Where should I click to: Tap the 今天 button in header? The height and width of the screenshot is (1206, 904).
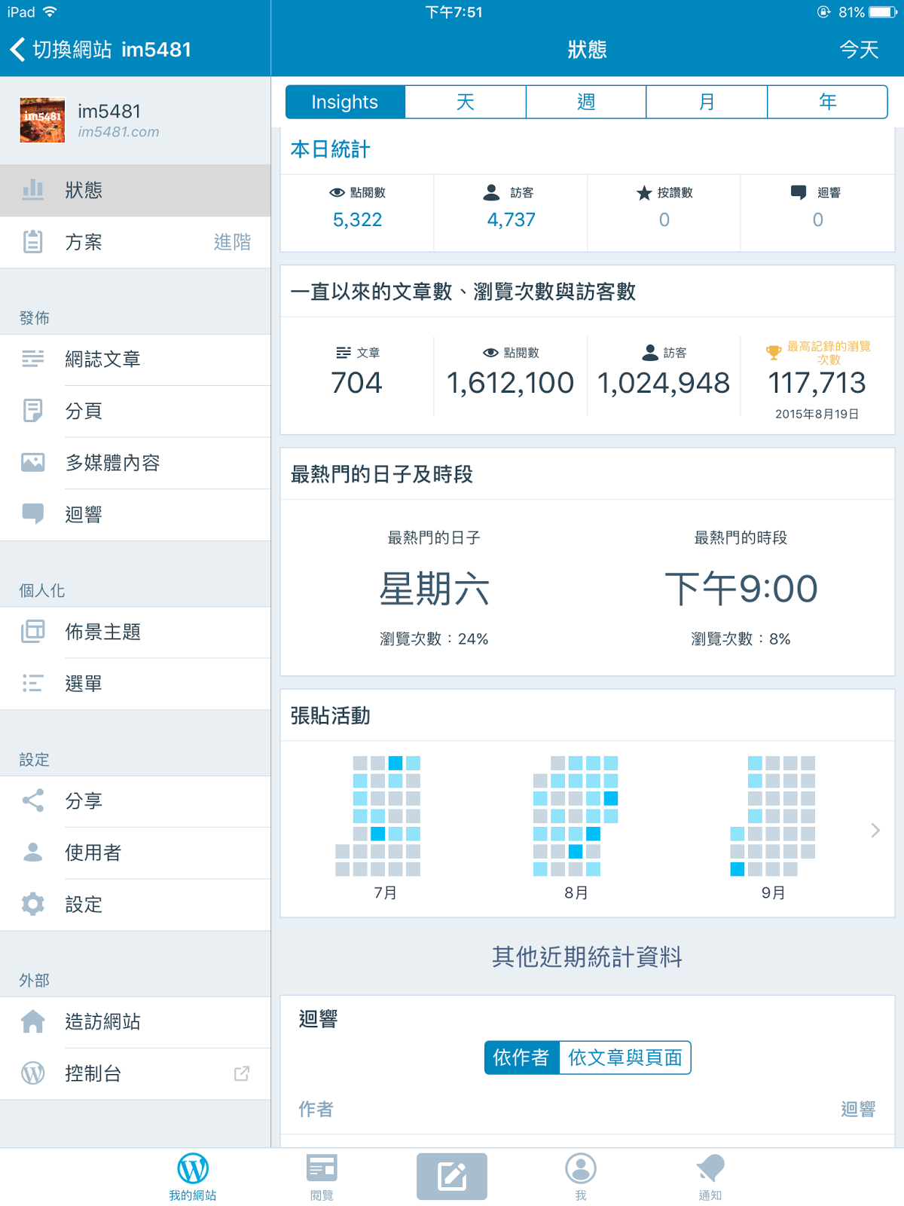(x=859, y=50)
